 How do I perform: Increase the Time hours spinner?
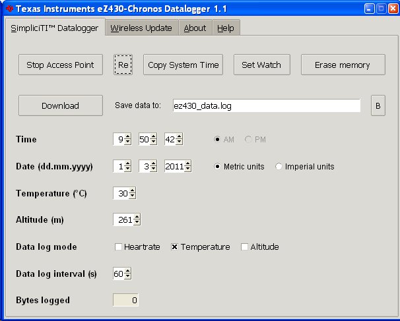pos(128,136)
